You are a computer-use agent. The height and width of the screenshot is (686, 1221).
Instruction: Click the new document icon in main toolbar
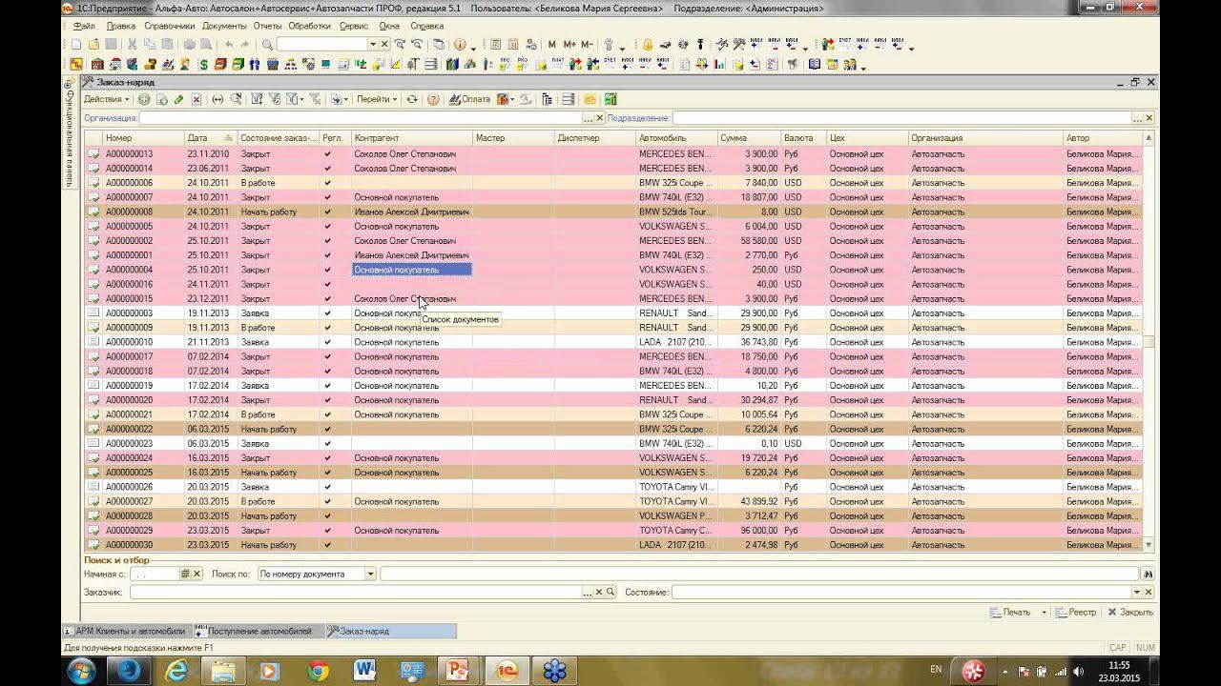[76, 45]
